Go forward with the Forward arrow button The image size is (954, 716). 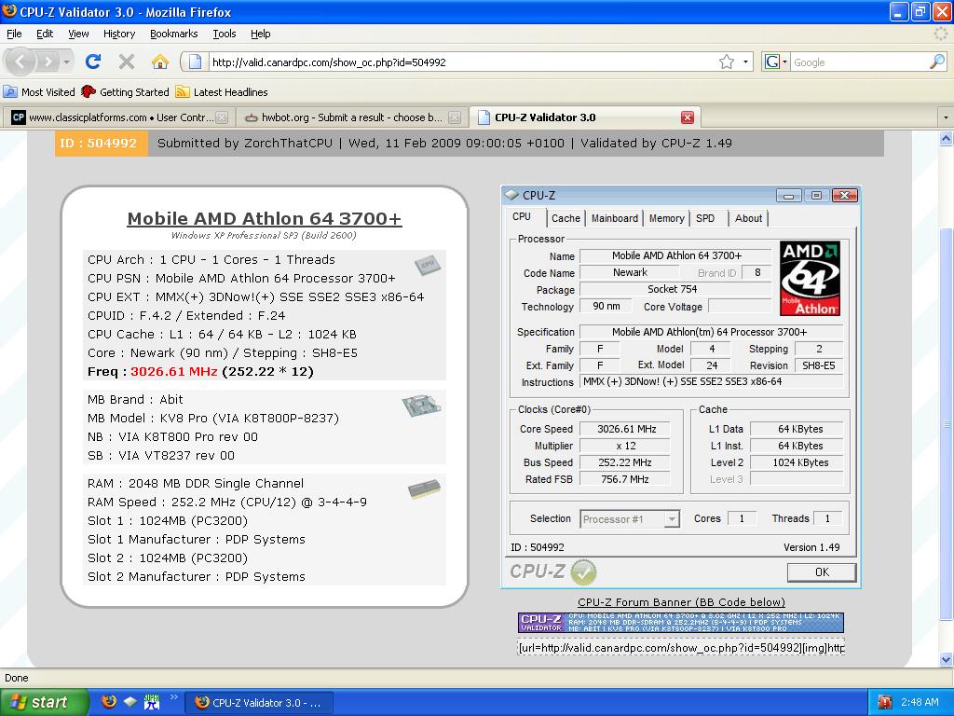48,62
